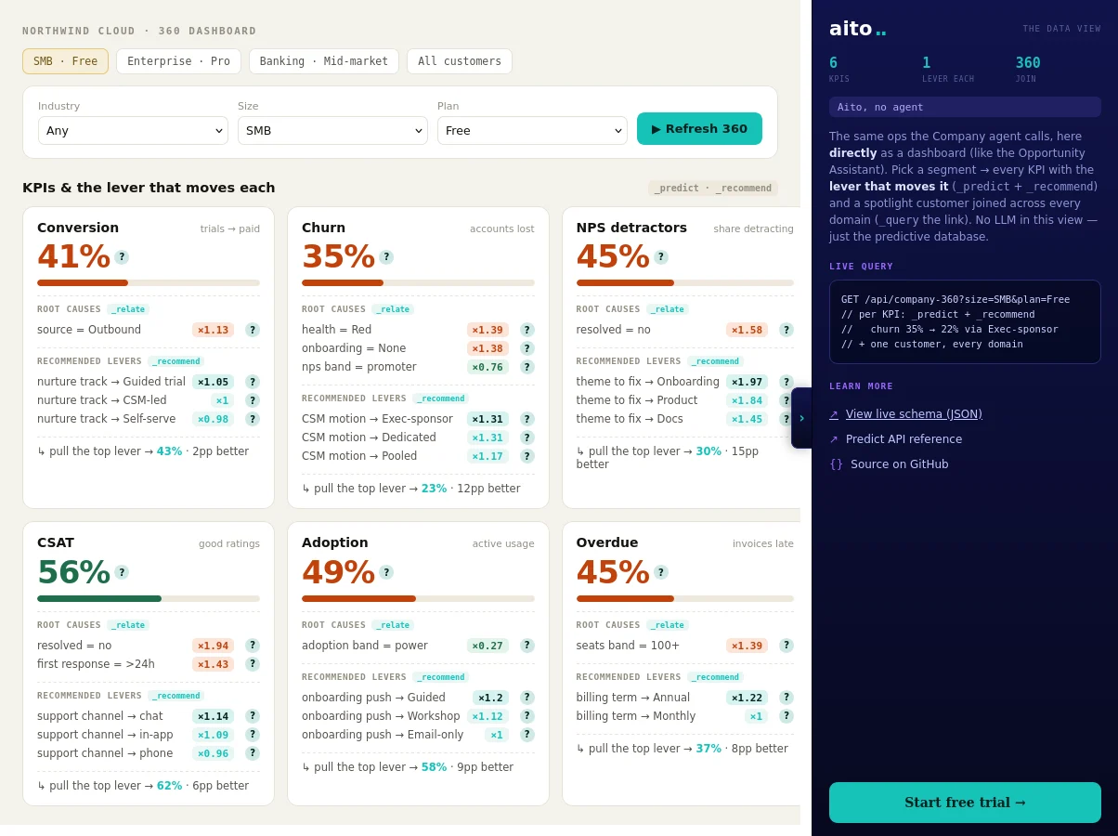Click help icon for theme to fix Onboarding
The image size is (1118, 836).
tap(786, 382)
